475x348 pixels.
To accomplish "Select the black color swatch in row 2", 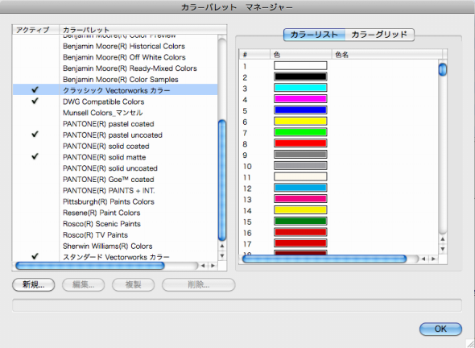I will 300,77.
